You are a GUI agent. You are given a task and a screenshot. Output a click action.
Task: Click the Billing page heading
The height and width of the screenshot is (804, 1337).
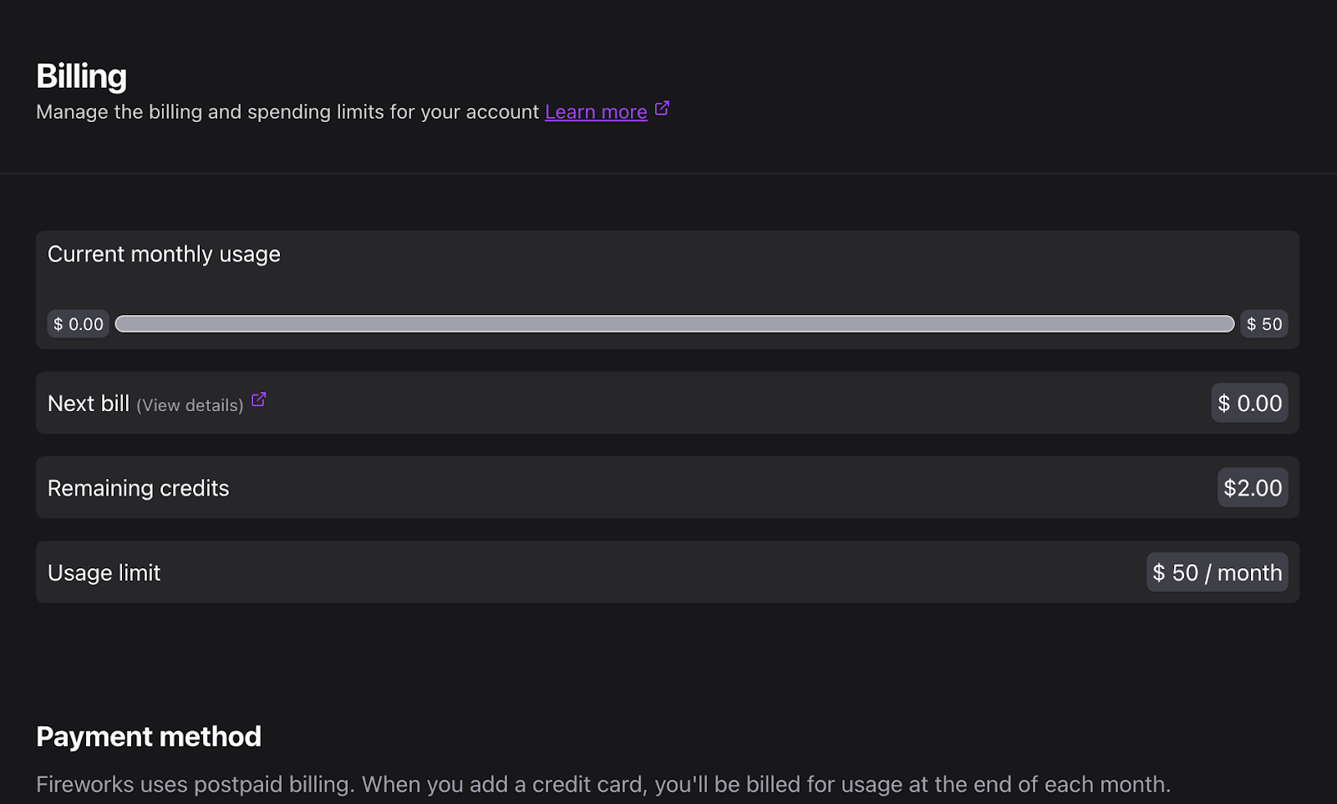pyautogui.click(x=81, y=76)
